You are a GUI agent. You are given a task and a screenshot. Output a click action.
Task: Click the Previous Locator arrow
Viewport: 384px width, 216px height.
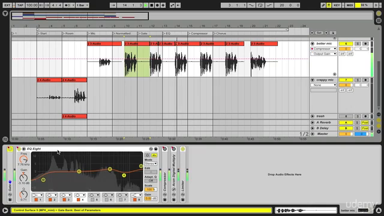[x=312, y=33]
